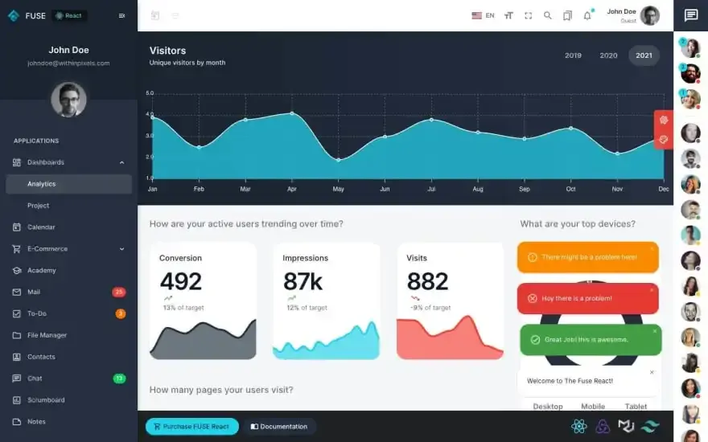Click the FUSE logo icon

(x=14, y=16)
